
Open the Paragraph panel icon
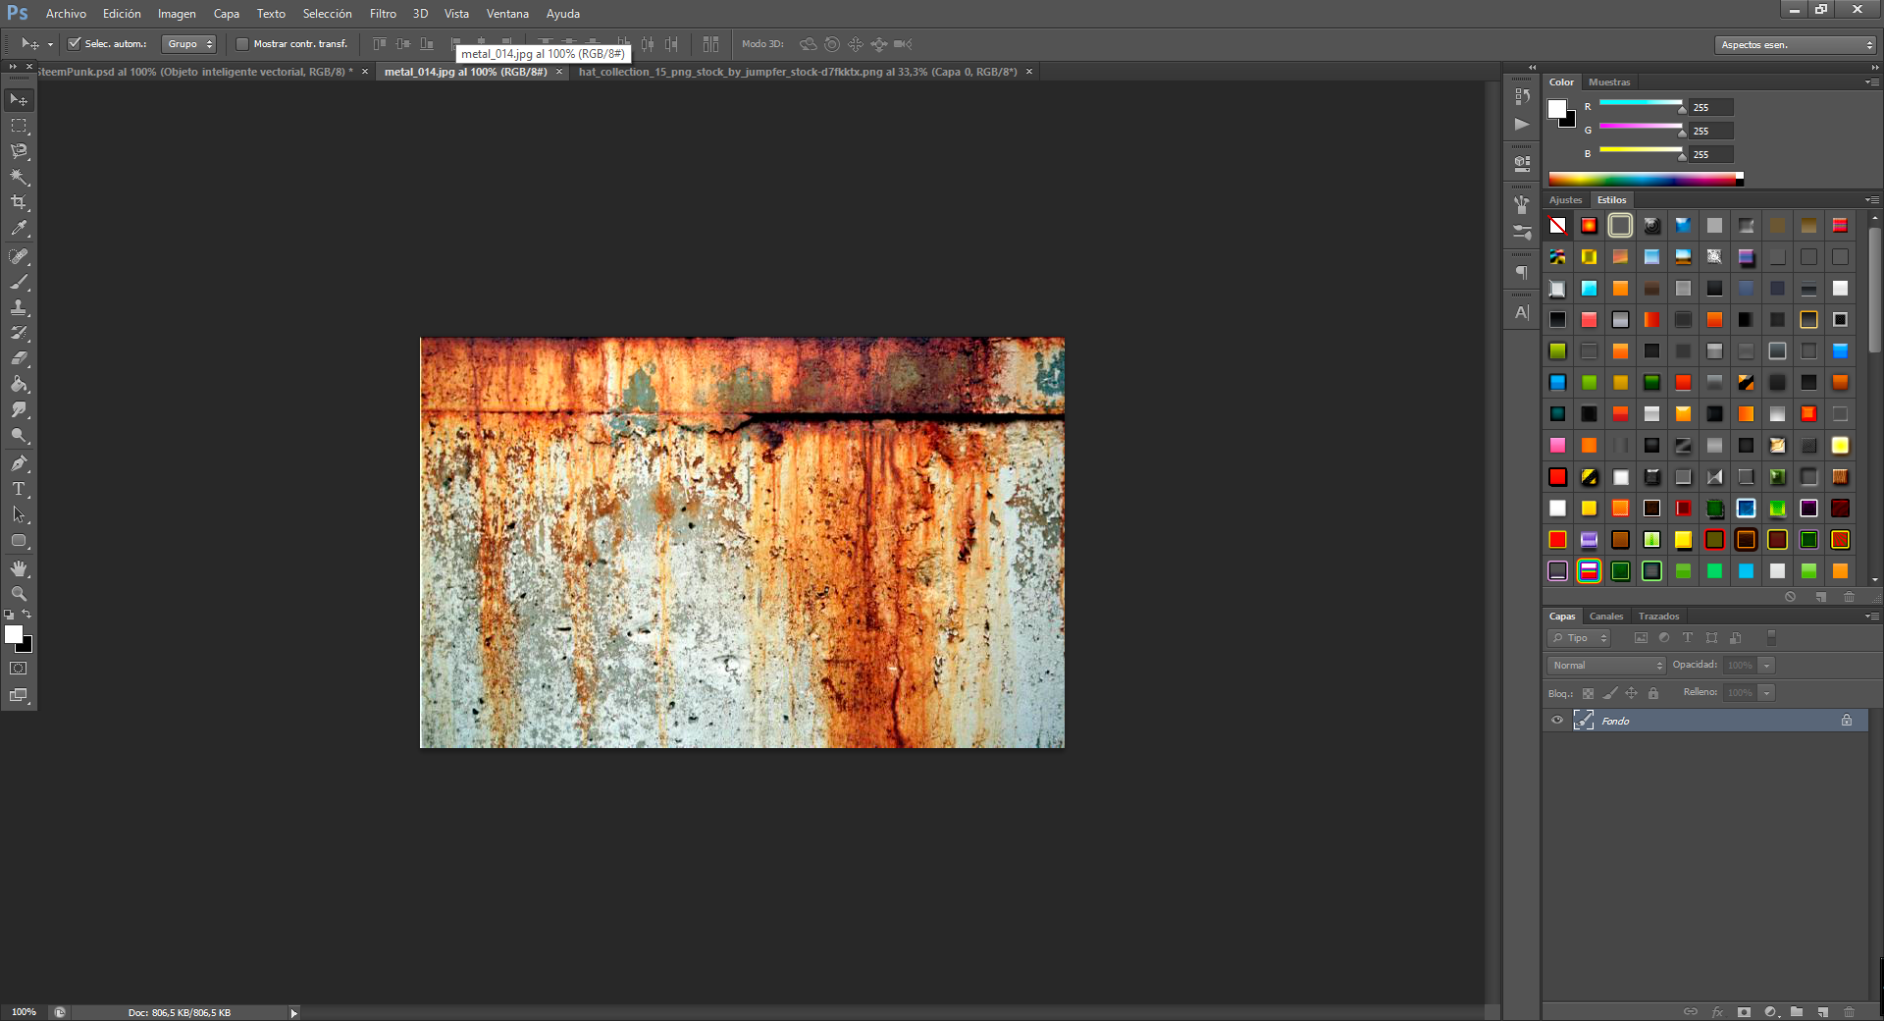click(x=1522, y=273)
